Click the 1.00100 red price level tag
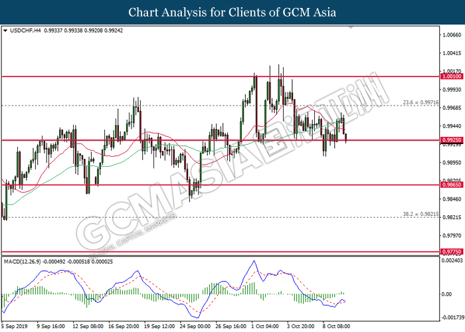 click(452, 76)
